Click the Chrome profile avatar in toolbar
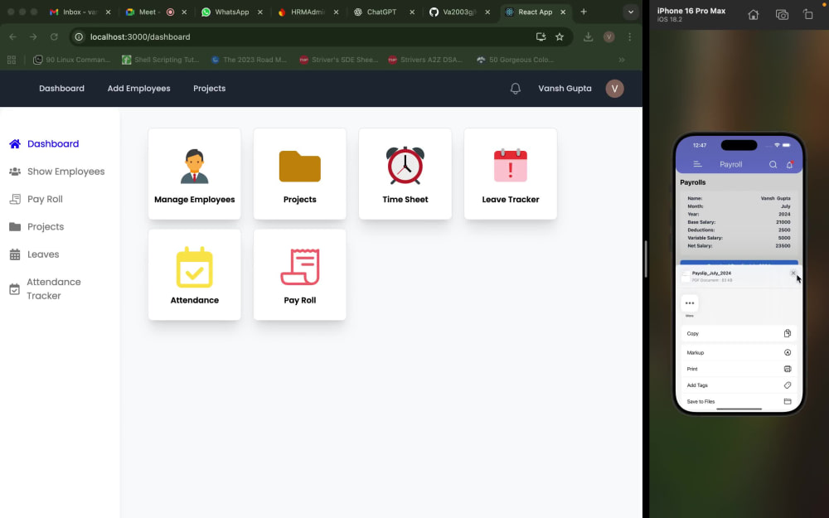The height and width of the screenshot is (518, 829). [x=609, y=37]
